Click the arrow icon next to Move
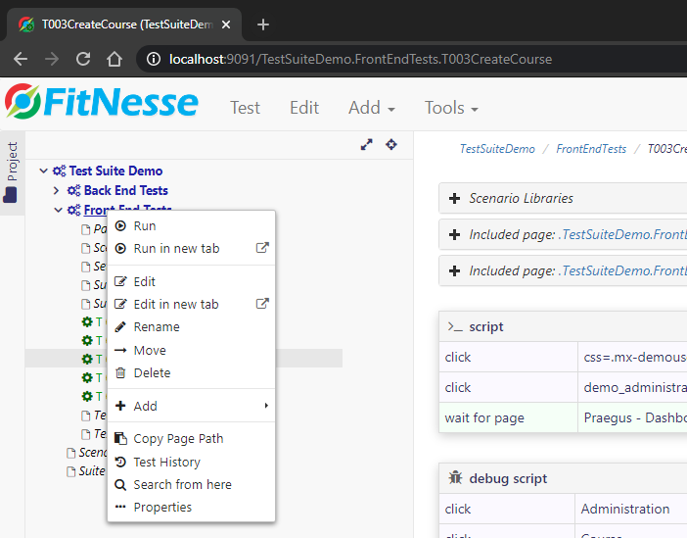 [120, 350]
